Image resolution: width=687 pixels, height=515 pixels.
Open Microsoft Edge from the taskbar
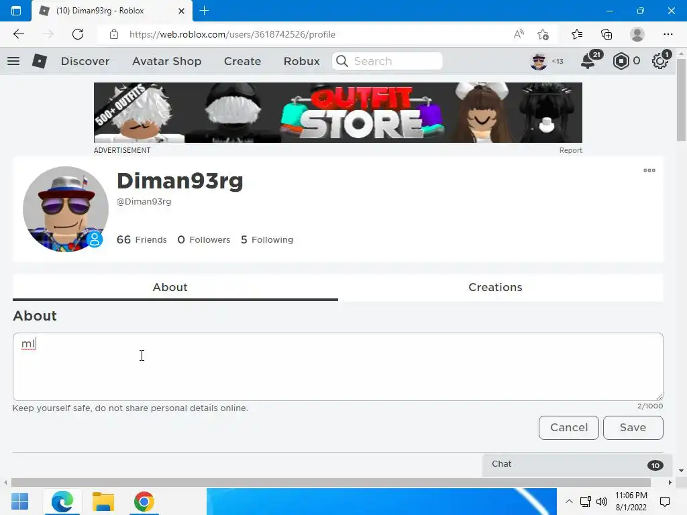coord(62,502)
